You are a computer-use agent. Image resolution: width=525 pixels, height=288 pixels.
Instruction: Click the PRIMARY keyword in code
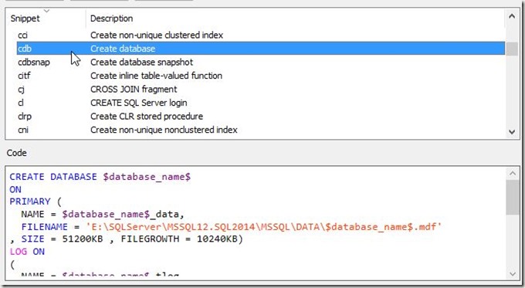(x=30, y=202)
